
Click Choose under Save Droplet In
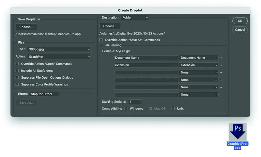click(26, 27)
